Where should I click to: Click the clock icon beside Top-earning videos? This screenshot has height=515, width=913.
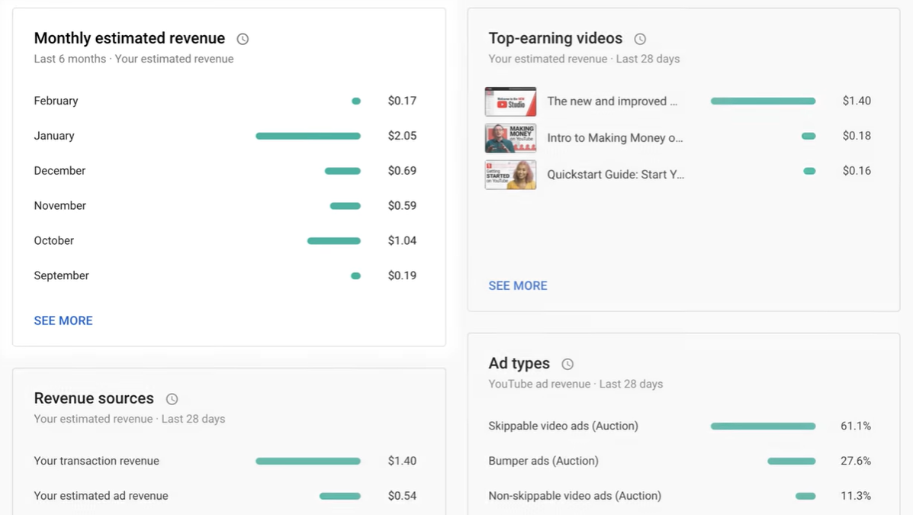(x=639, y=38)
